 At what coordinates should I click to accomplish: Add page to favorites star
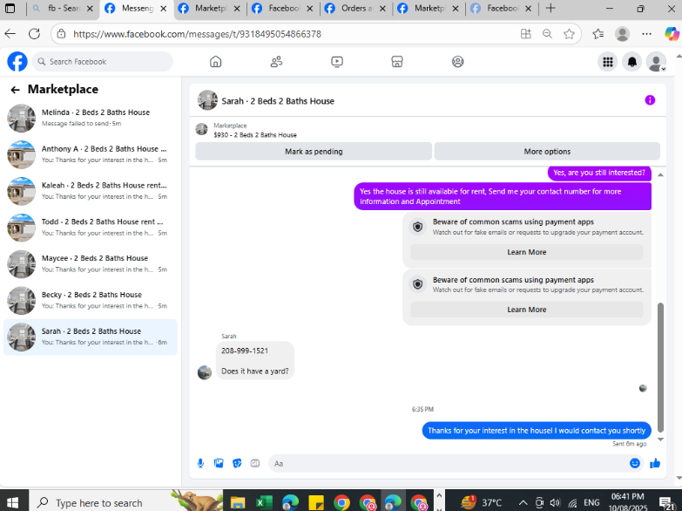[569, 34]
